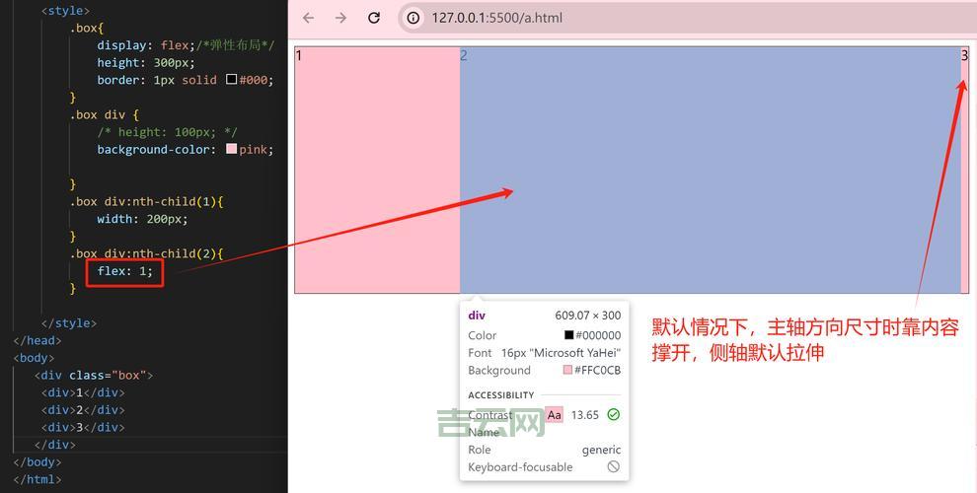Click the purple div element name in tooltip
The height and width of the screenshot is (493, 977).
pos(477,316)
